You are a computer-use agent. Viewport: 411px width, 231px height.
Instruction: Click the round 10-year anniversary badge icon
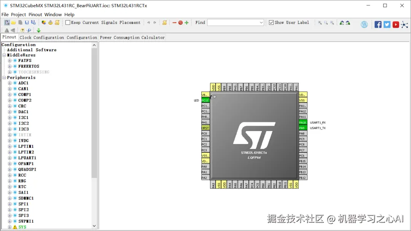[x=364, y=25]
